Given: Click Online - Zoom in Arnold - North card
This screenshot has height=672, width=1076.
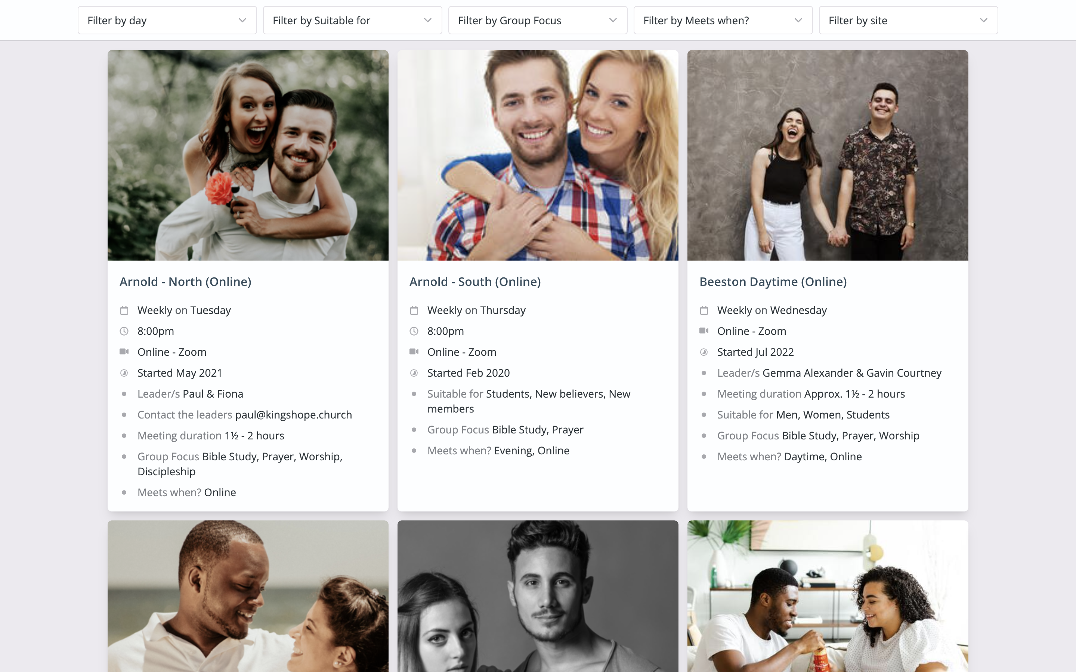Looking at the screenshot, I should pyautogui.click(x=171, y=352).
